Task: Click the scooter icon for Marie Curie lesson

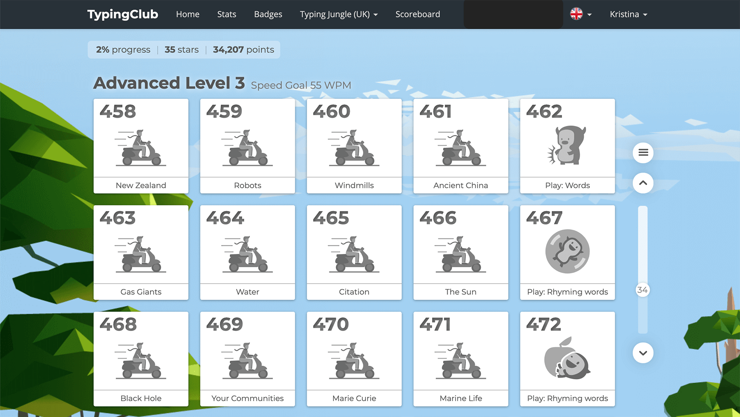Action: (x=354, y=360)
